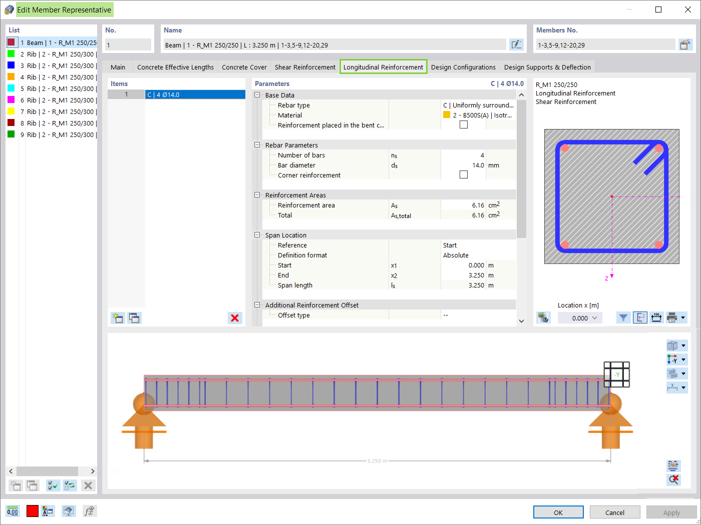The image size is (701, 525).
Task: Confirm the dialog with OK
Action: tap(558, 512)
